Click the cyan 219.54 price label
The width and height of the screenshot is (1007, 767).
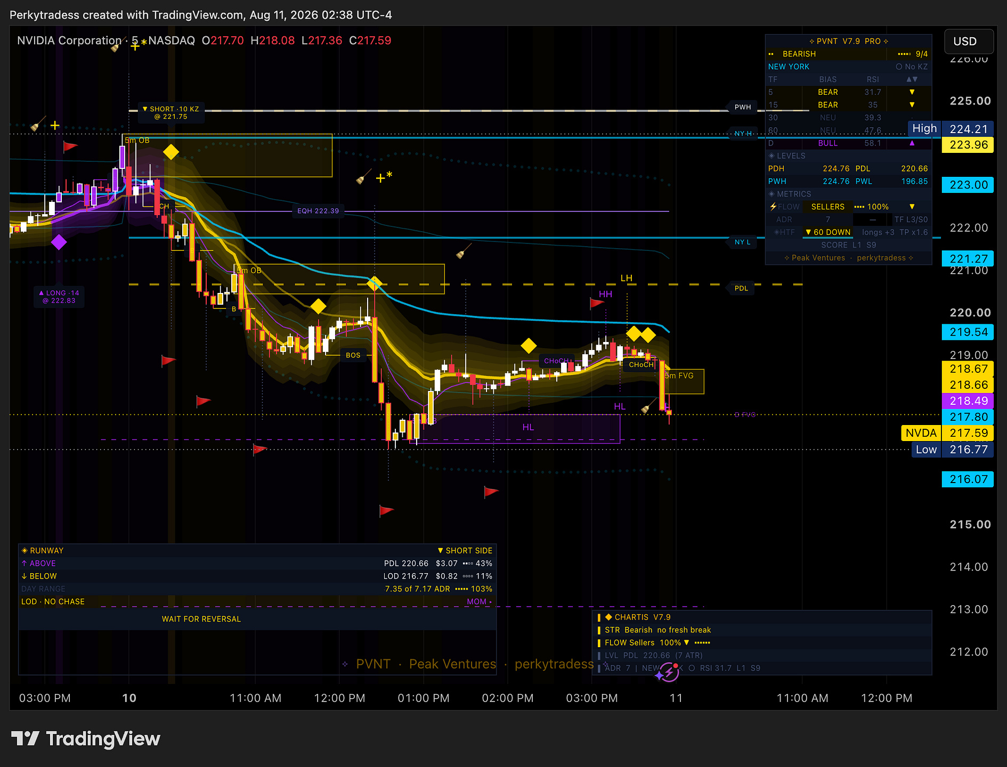tap(968, 332)
